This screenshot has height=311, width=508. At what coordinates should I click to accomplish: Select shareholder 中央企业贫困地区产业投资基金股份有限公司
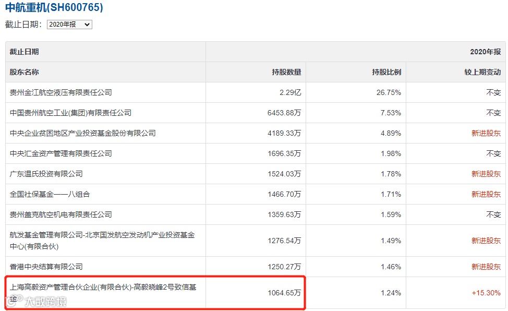coord(82,133)
